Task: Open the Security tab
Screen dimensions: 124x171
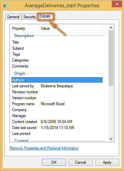Action: coord(29,17)
